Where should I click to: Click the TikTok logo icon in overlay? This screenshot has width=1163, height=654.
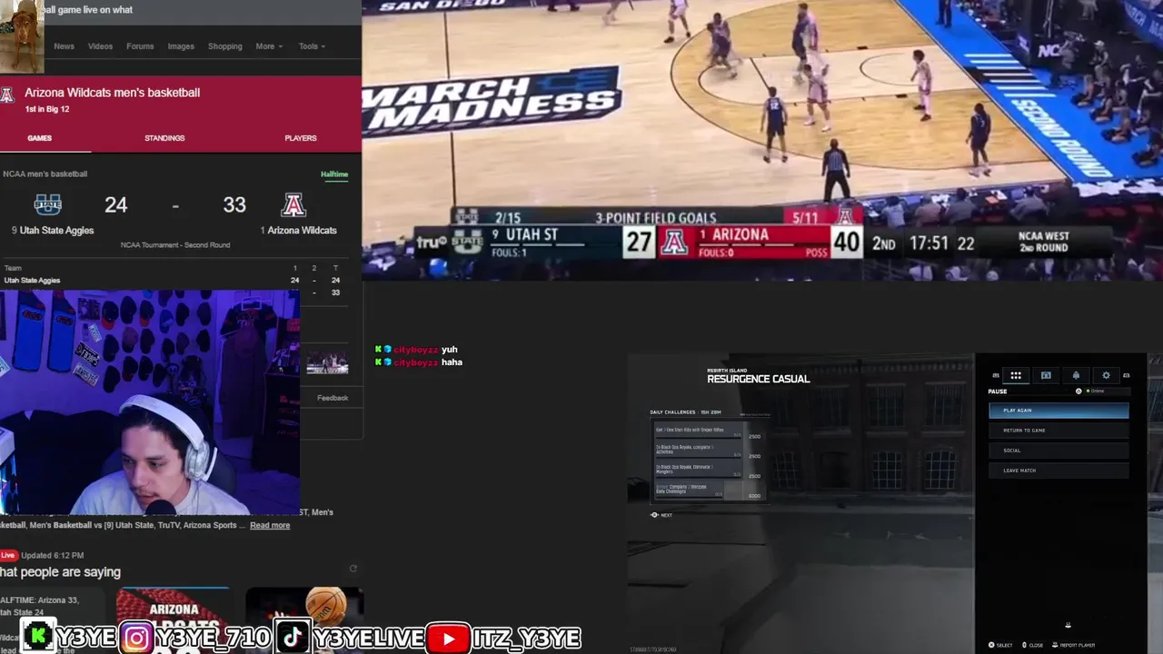(x=293, y=638)
